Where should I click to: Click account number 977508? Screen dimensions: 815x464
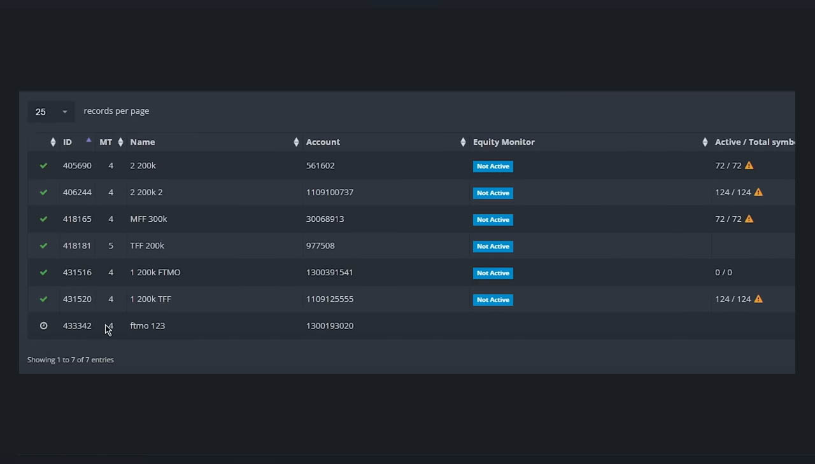pos(320,245)
